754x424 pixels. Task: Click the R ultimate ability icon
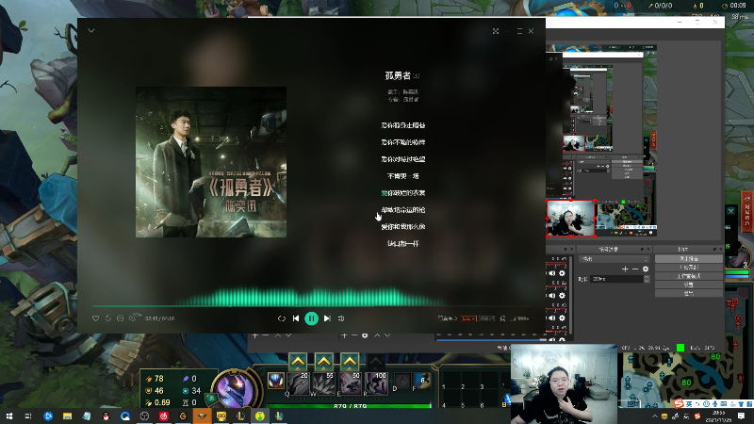coord(376,383)
